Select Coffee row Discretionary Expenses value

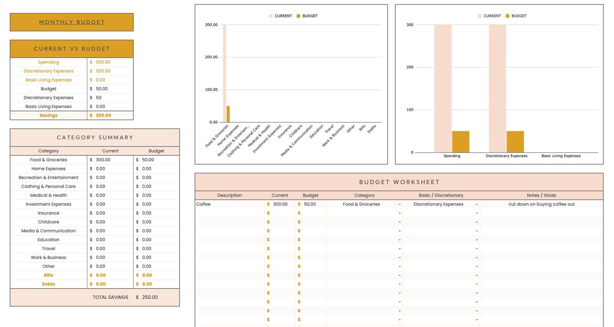coord(438,204)
